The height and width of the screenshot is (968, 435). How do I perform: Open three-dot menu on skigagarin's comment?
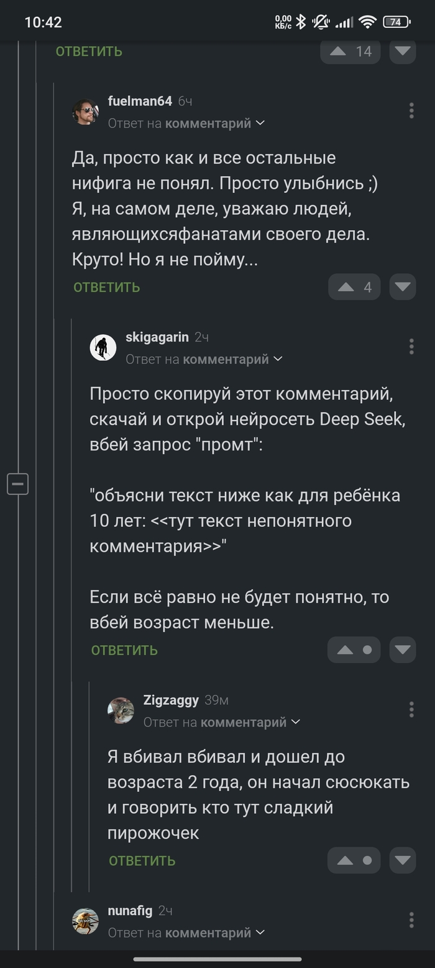point(411,347)
